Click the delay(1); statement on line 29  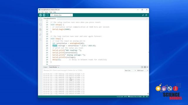coord(57,60)
